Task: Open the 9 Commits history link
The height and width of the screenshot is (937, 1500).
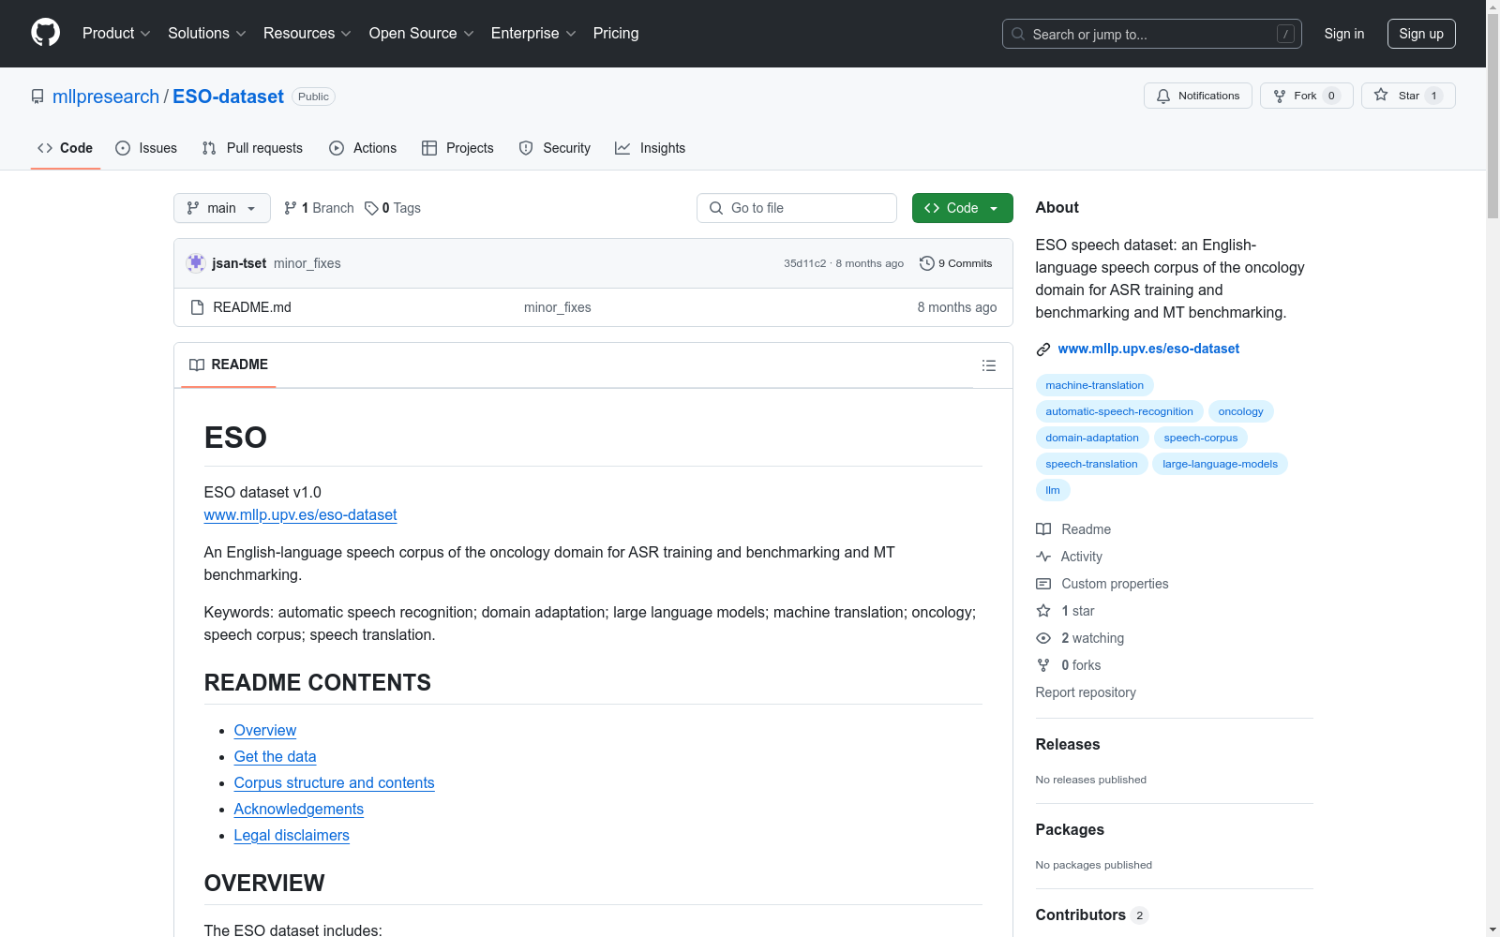Action: pyautogui.click(x=956, y=263)
